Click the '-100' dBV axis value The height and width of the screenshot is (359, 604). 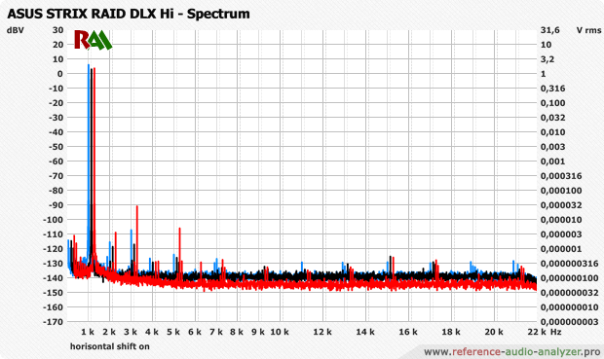click(x=54, y=220)
